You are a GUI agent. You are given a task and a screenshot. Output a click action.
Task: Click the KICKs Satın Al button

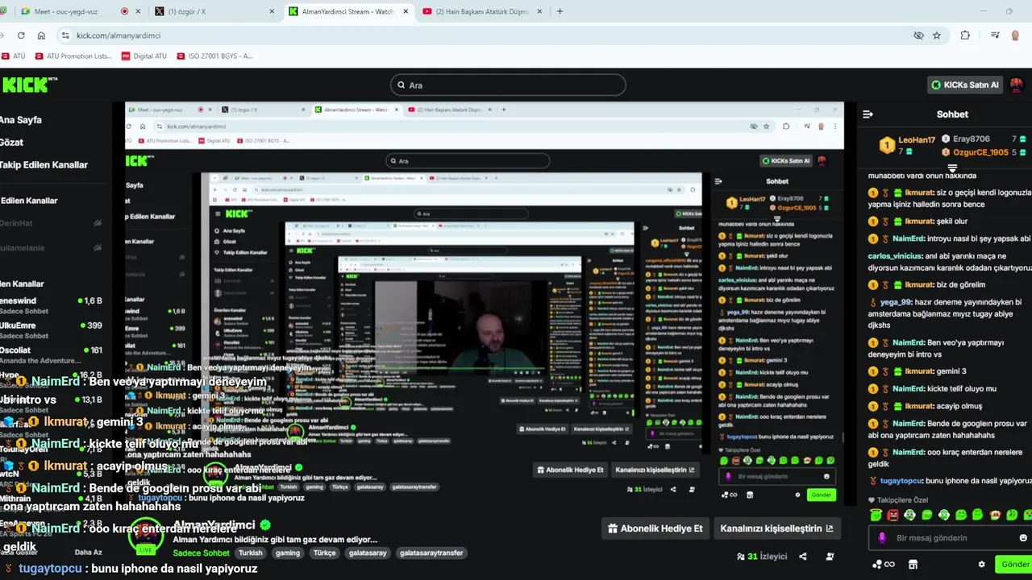[x=965, y=85]
